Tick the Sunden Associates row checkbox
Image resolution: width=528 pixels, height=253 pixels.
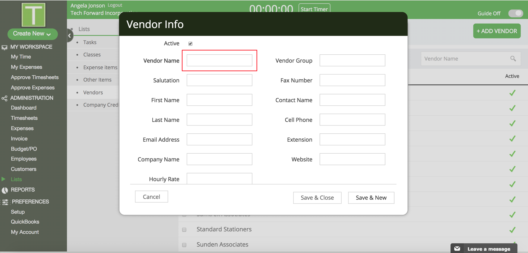point(184,245)
